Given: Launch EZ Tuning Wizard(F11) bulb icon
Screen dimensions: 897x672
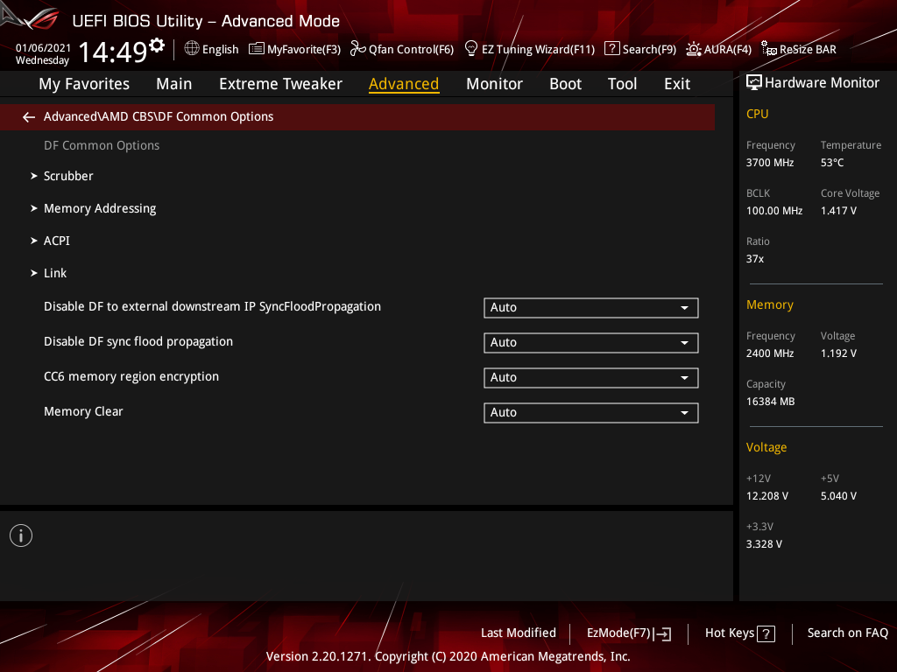Looking at the screenshot, I should (470, 49).
